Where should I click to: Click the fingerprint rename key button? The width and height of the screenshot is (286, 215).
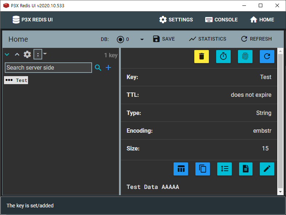tap(245, 57)
